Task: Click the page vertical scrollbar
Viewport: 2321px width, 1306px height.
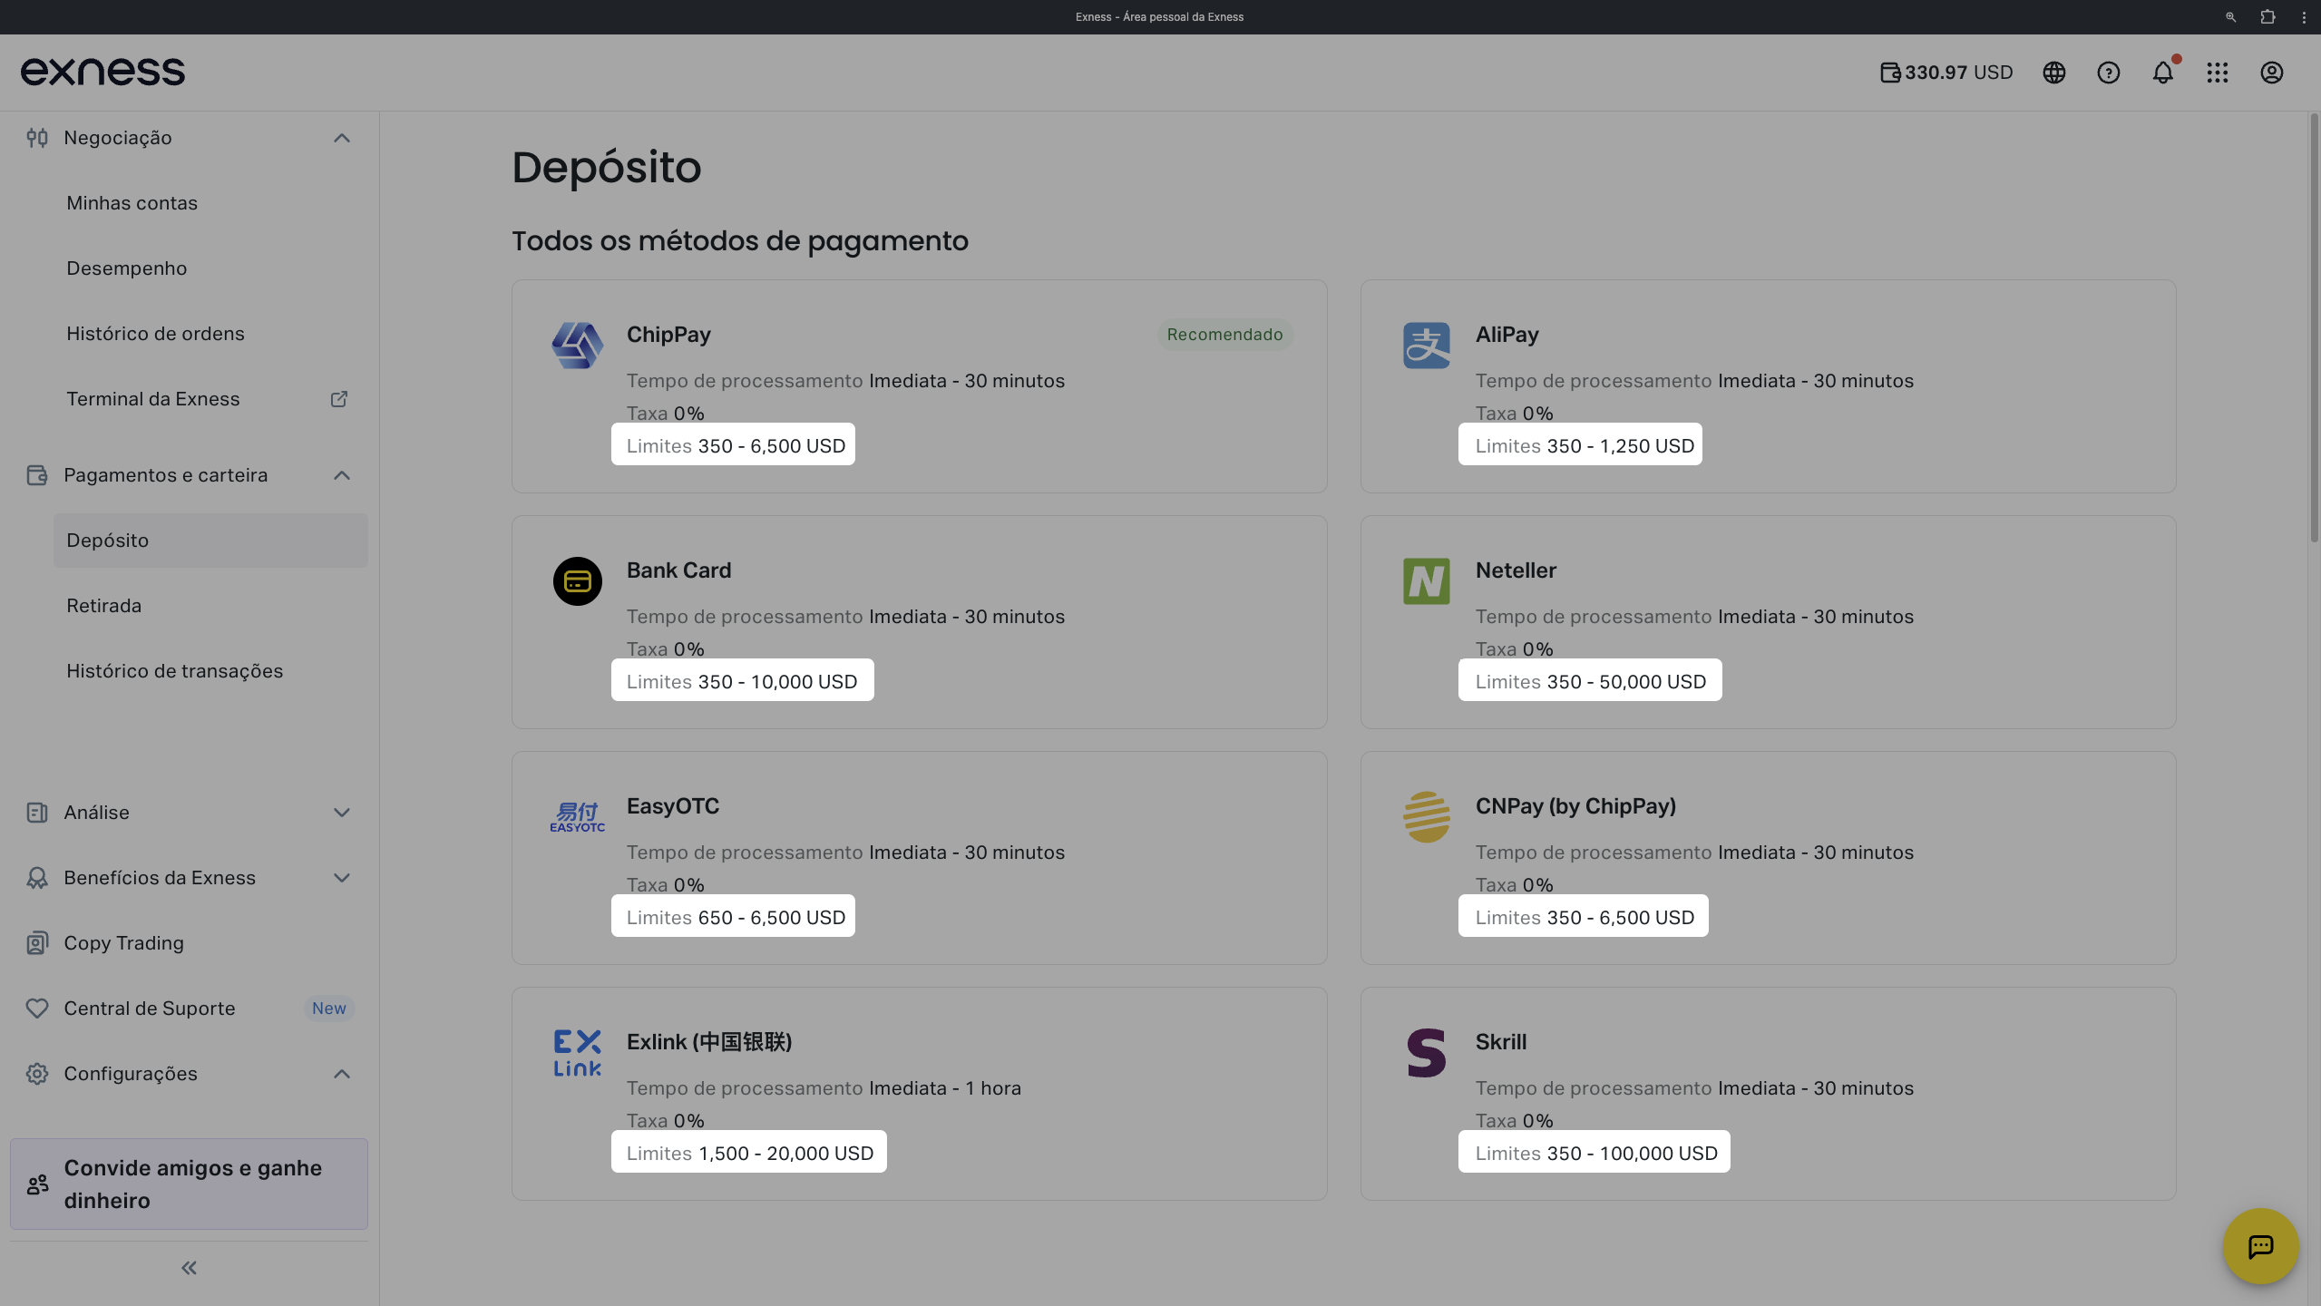Action: (2313, 326)
